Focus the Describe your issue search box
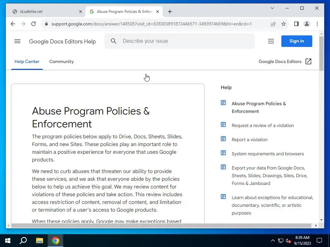The height and width of the screenshot is (247, 330). point(180,41)
